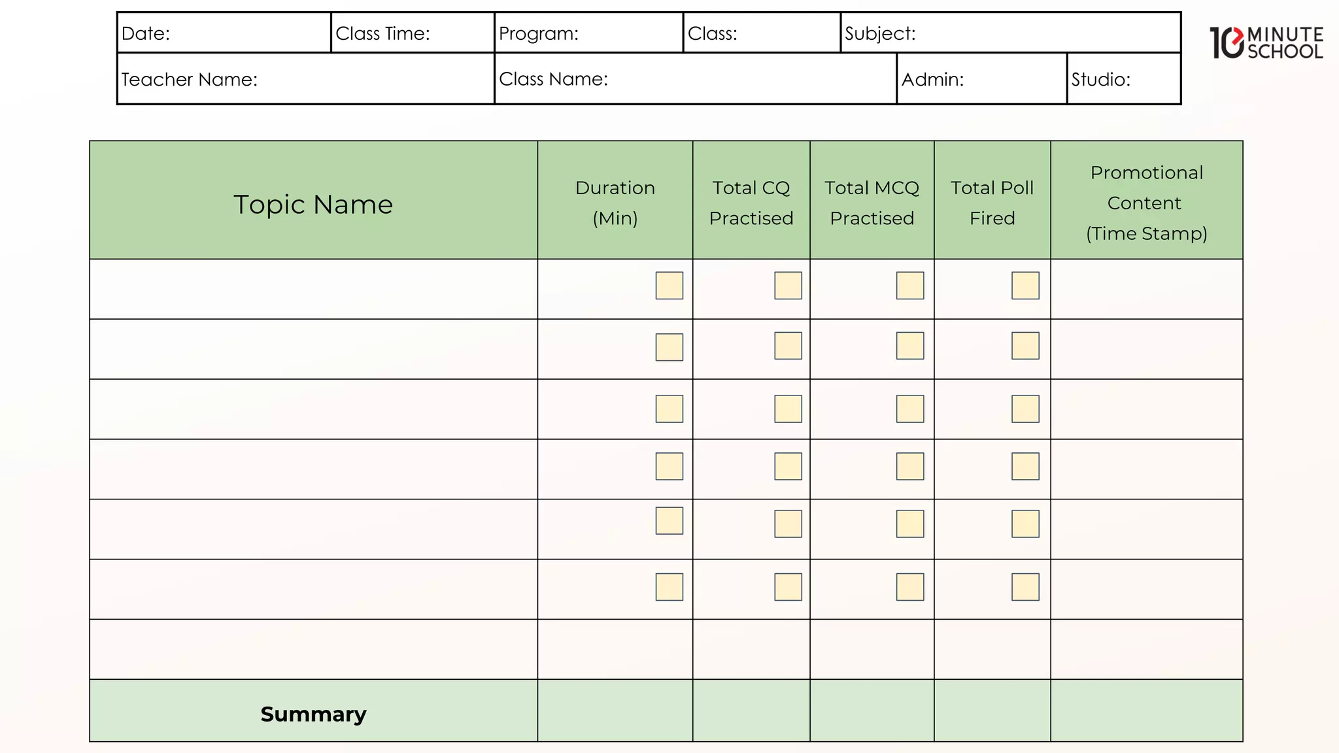Click the Summary row label
This screenshot has width=1339, height=753.
[313, 714]
